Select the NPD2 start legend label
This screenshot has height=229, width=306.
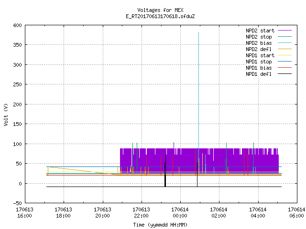[x=260, y=31]
